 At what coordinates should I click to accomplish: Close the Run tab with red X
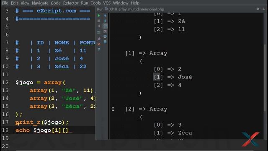pos(99,44)
